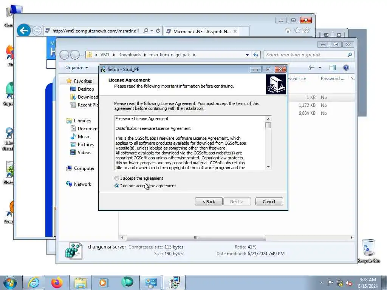Click the Internet Explorer back button

(24, 31)
